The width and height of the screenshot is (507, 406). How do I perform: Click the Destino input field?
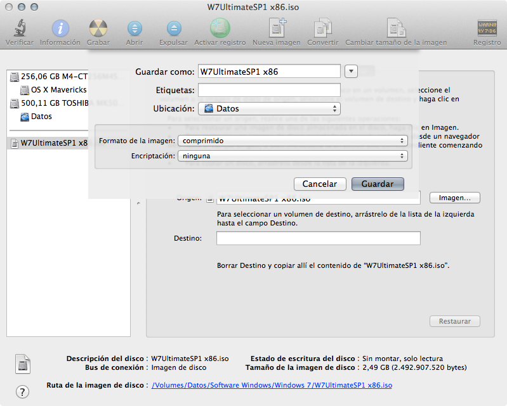(x=318, y=238)
